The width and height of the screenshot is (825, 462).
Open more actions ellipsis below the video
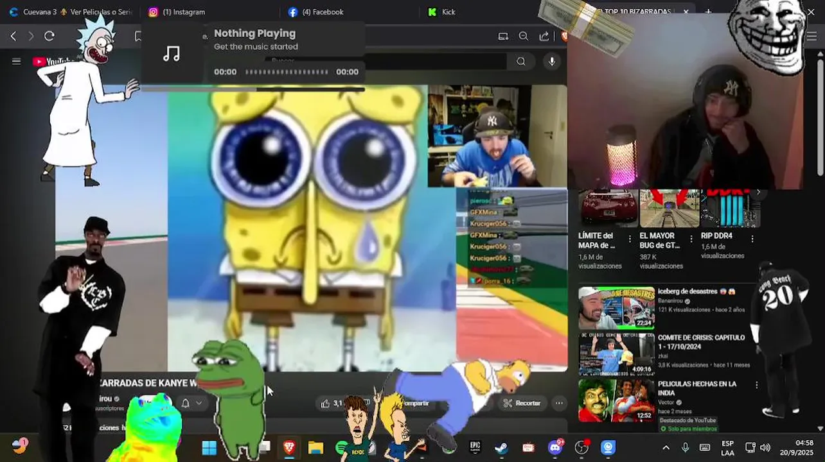point(560,403)
